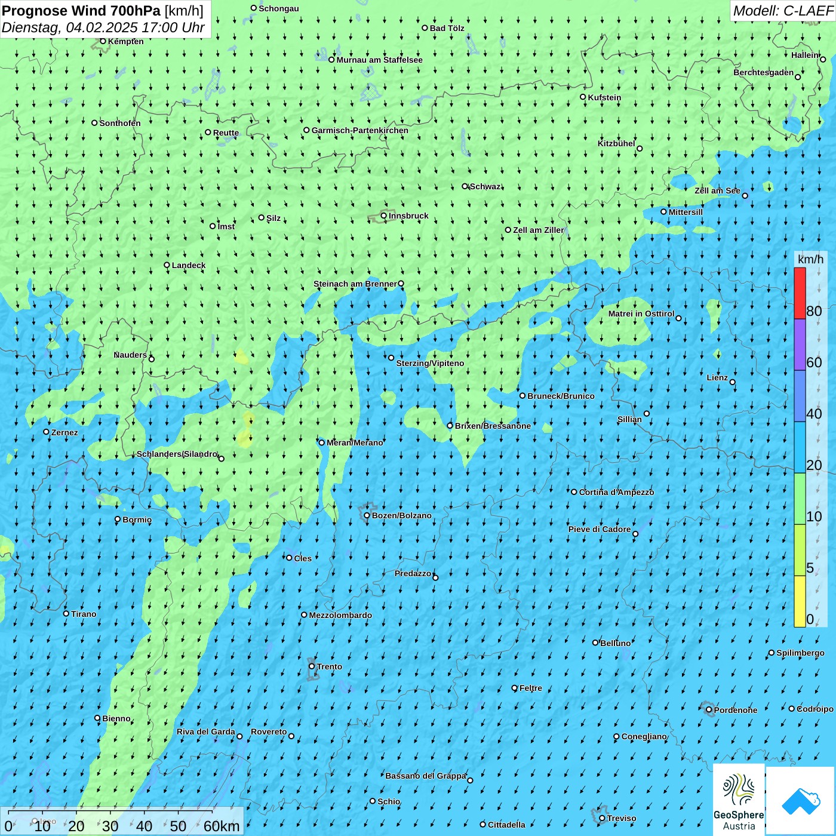Click the Bozen/Bolzano city marker
The image size is (836, 836).
point(367,515)
